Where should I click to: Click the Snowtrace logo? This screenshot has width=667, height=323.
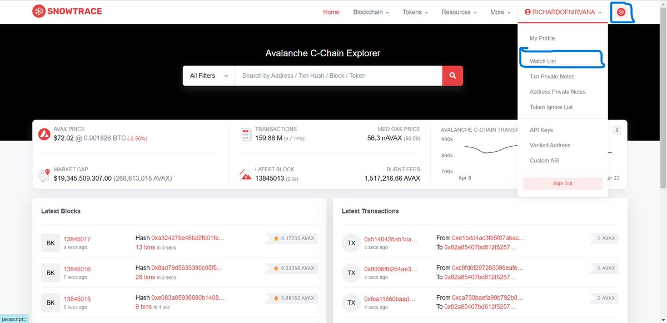point(67,12)
